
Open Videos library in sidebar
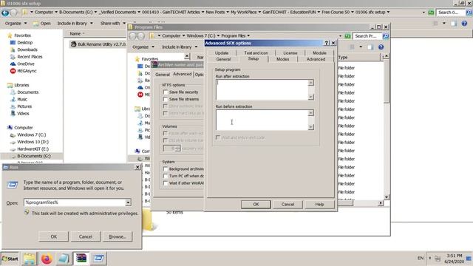23,113
